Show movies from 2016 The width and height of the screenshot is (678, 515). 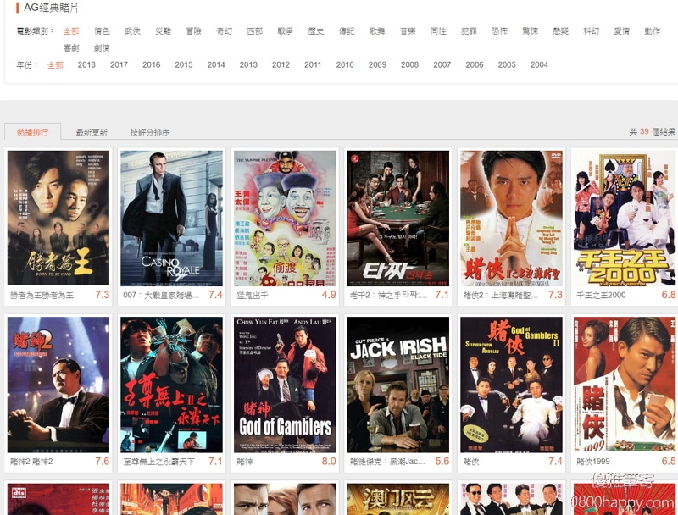pyautogui.click(x=152, y=65)
